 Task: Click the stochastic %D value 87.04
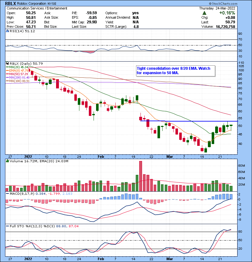pyautogui.click(x=73, y=226)
